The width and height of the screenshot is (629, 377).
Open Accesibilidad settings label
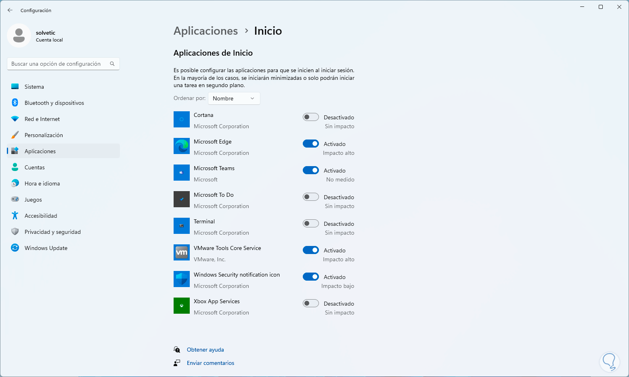(41, 216)
